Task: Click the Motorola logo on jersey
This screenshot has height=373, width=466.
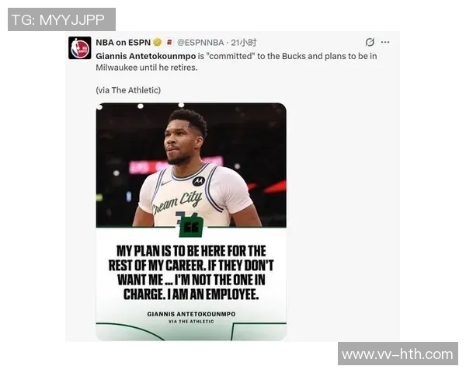Action: (198, 181)
